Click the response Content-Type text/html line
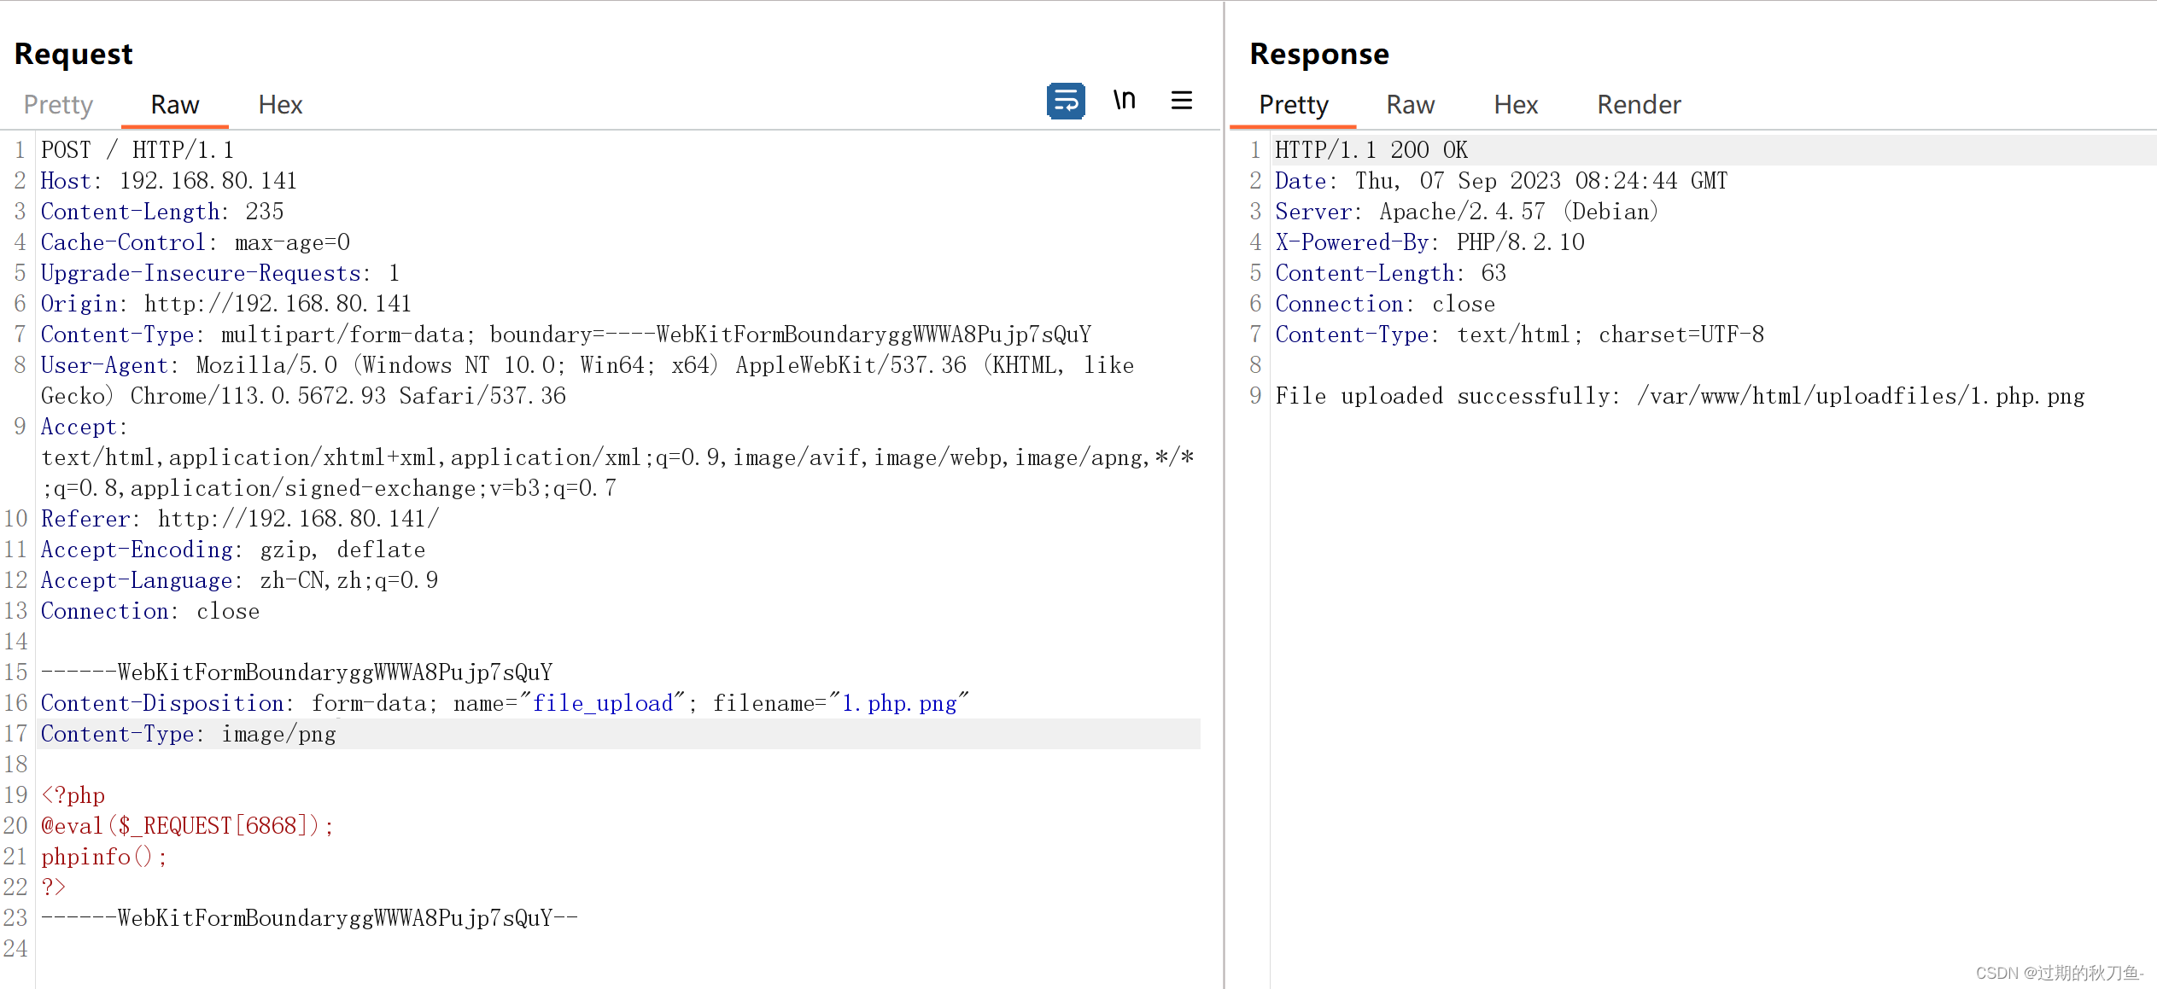Viewport: 2157px width, 989px height. (1520, 335)
